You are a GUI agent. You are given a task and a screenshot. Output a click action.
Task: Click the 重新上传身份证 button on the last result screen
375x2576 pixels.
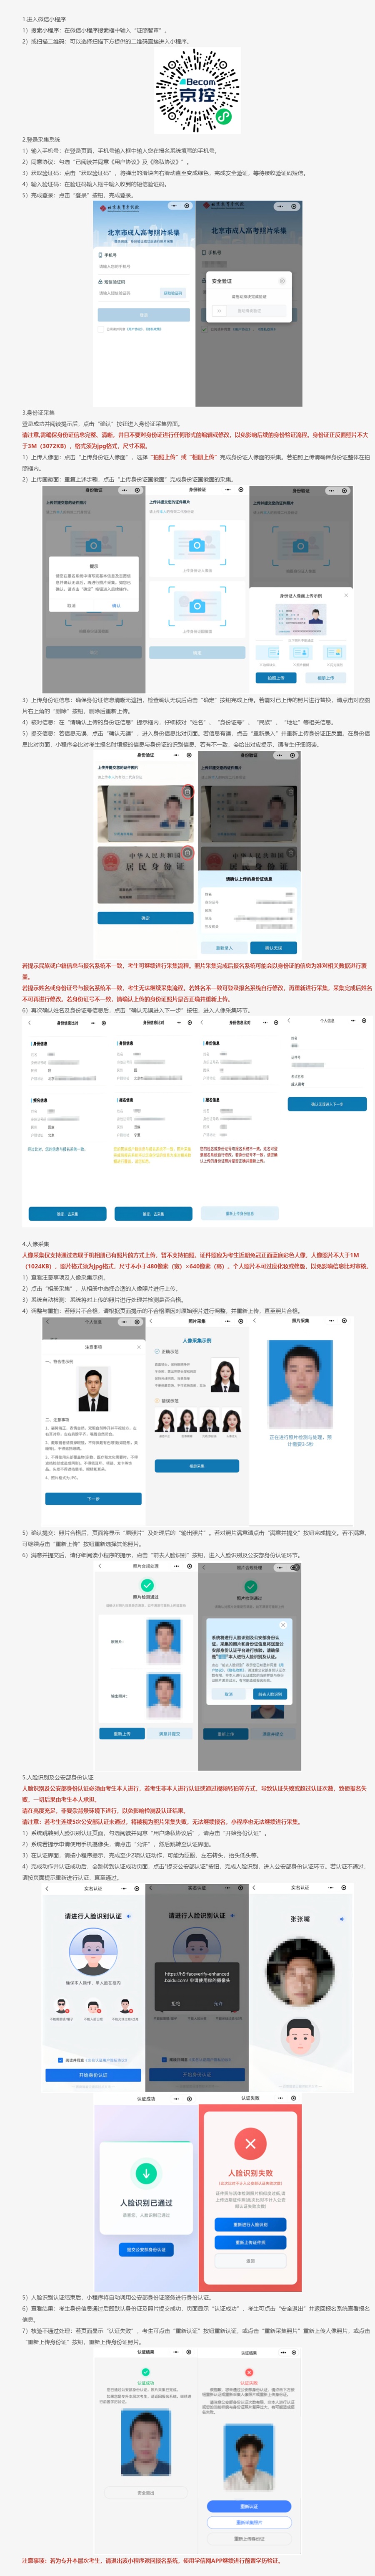[x=249, y=2539]
